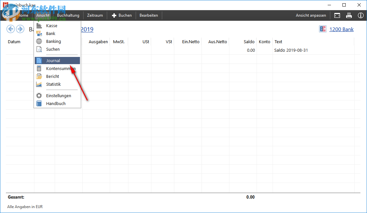
Task: Select the highlighted Journal entry
Action: pos(57,61)
